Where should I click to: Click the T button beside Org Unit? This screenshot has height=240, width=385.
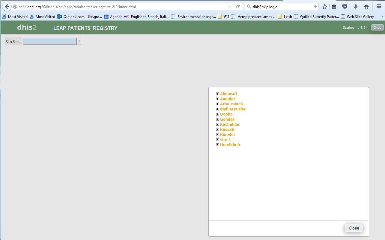click(79, 41)
